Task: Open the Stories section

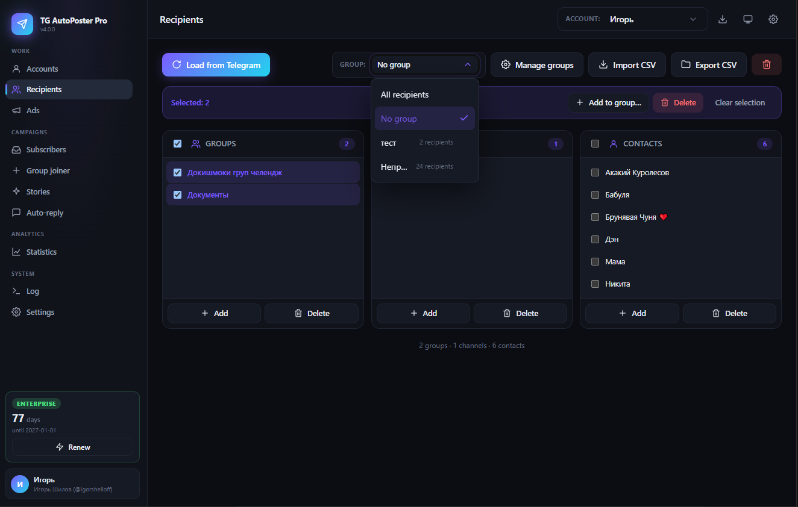Action: pos(69,191)
